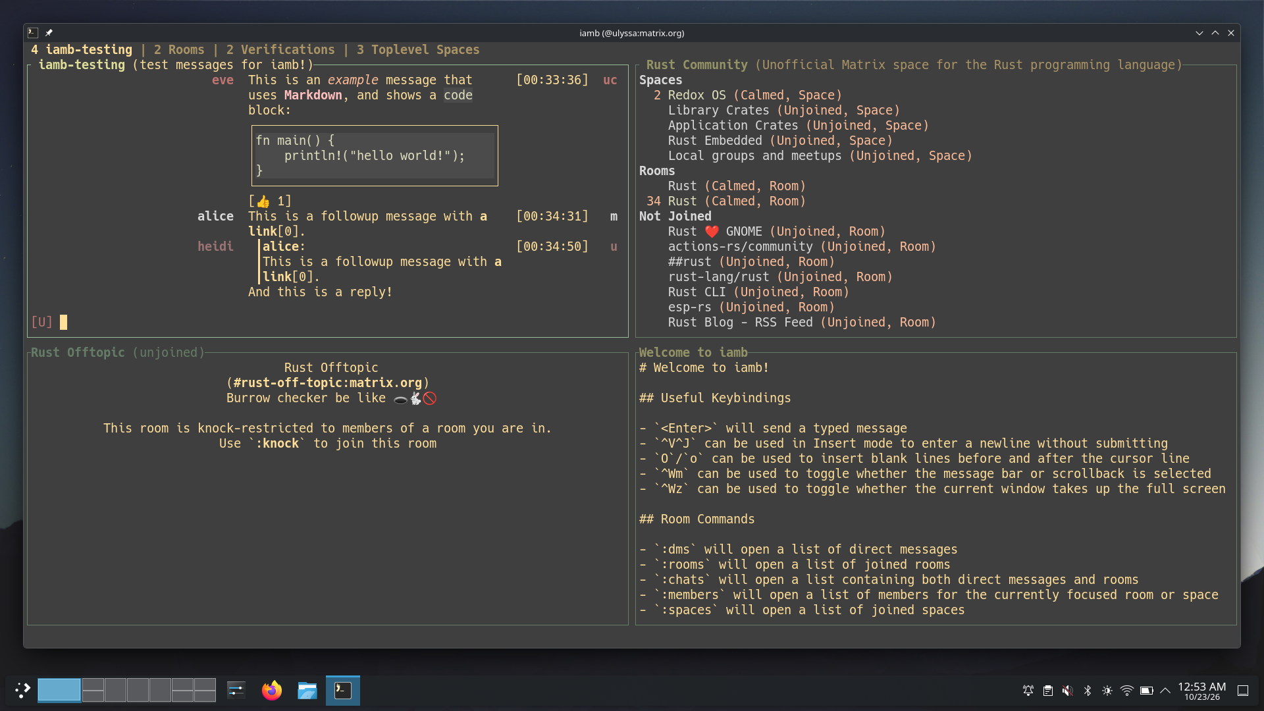Click the code block in eve's message

[375, 155]
